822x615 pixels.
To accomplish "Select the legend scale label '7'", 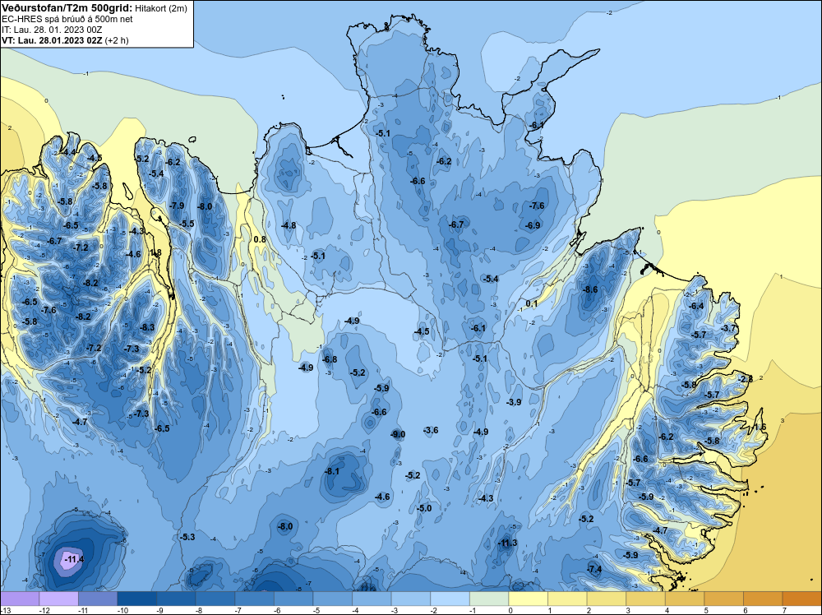I will (785, 610).
